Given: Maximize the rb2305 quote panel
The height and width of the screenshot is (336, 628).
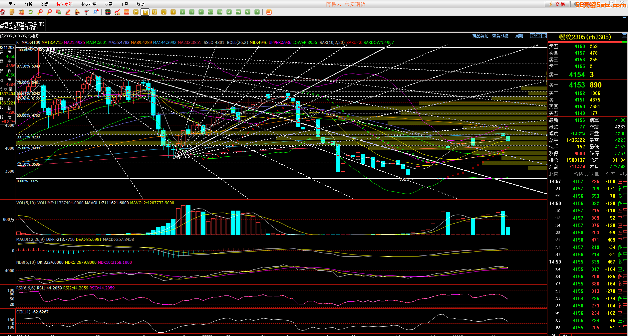Looking at the screenshot, I should click(624, 36).
